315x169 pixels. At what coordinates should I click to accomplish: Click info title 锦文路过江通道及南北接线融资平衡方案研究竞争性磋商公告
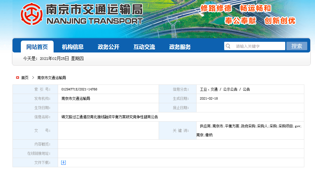tap(110, 117)
